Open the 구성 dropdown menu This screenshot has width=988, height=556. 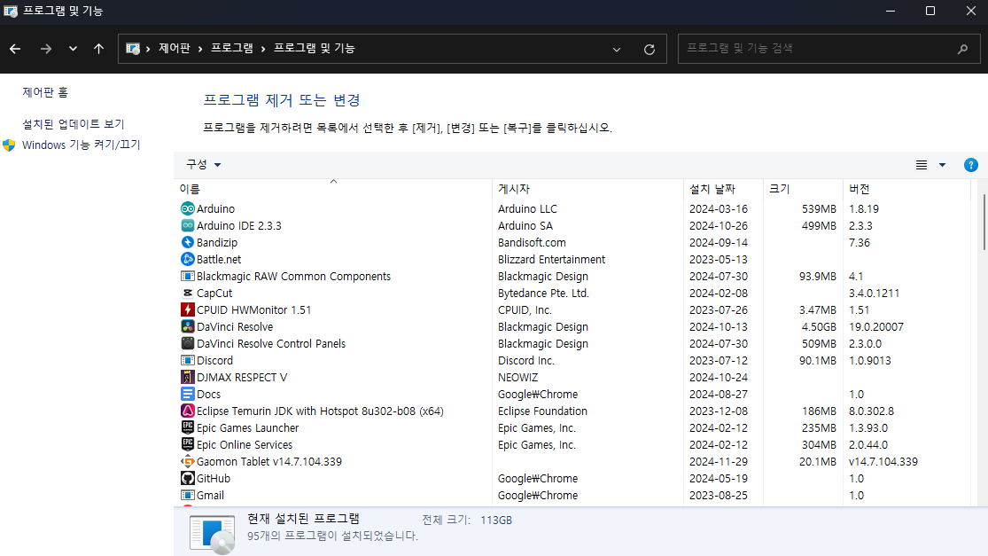click(x=203, y=165)
